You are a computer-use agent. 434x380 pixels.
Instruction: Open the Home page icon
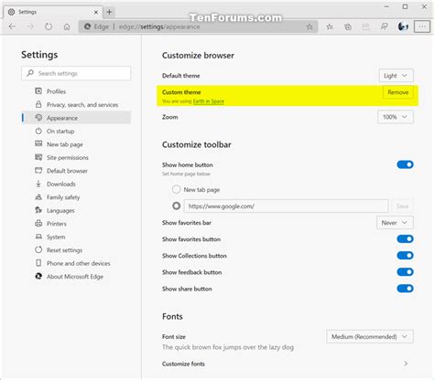pos(67,26)
